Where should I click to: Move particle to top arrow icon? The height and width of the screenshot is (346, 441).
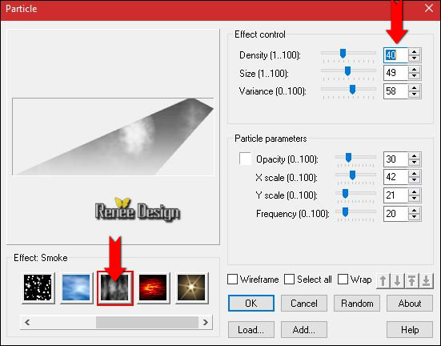(411, 280)
